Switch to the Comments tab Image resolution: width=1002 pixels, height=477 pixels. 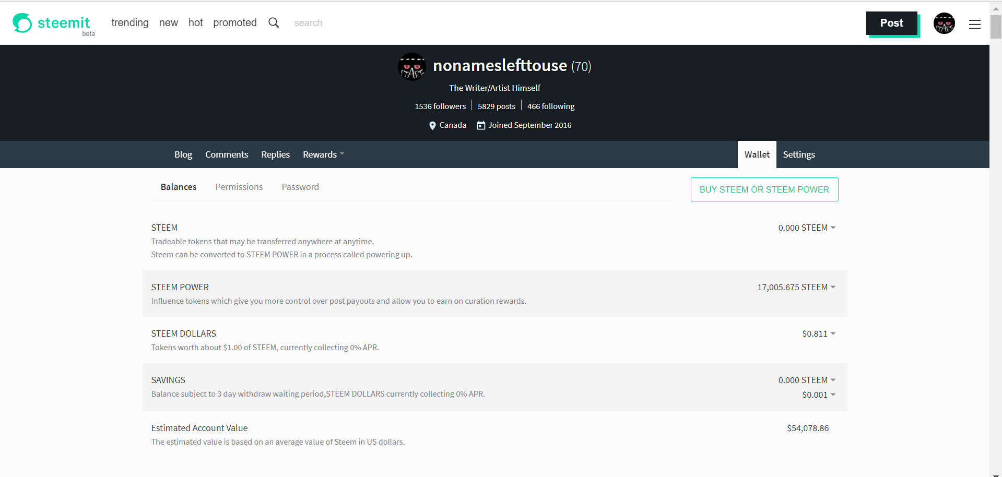[x=227, y=154]
